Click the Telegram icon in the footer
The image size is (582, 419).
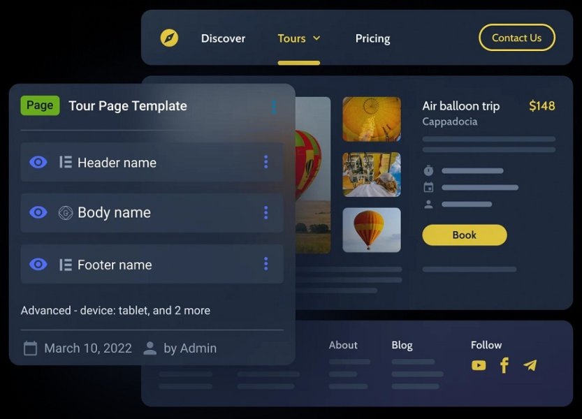pyautogui.click(x=530, y=364)
